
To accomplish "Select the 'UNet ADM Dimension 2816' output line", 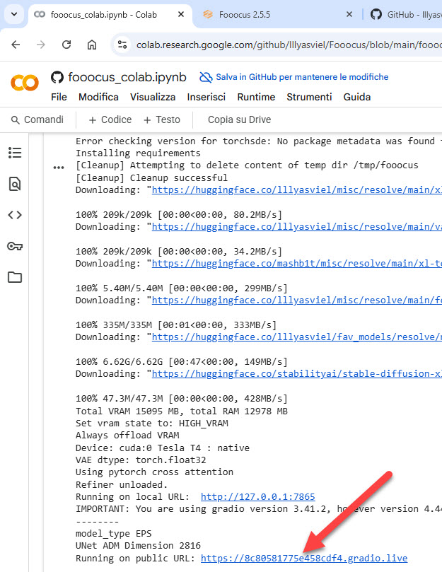I will point(138,545).
